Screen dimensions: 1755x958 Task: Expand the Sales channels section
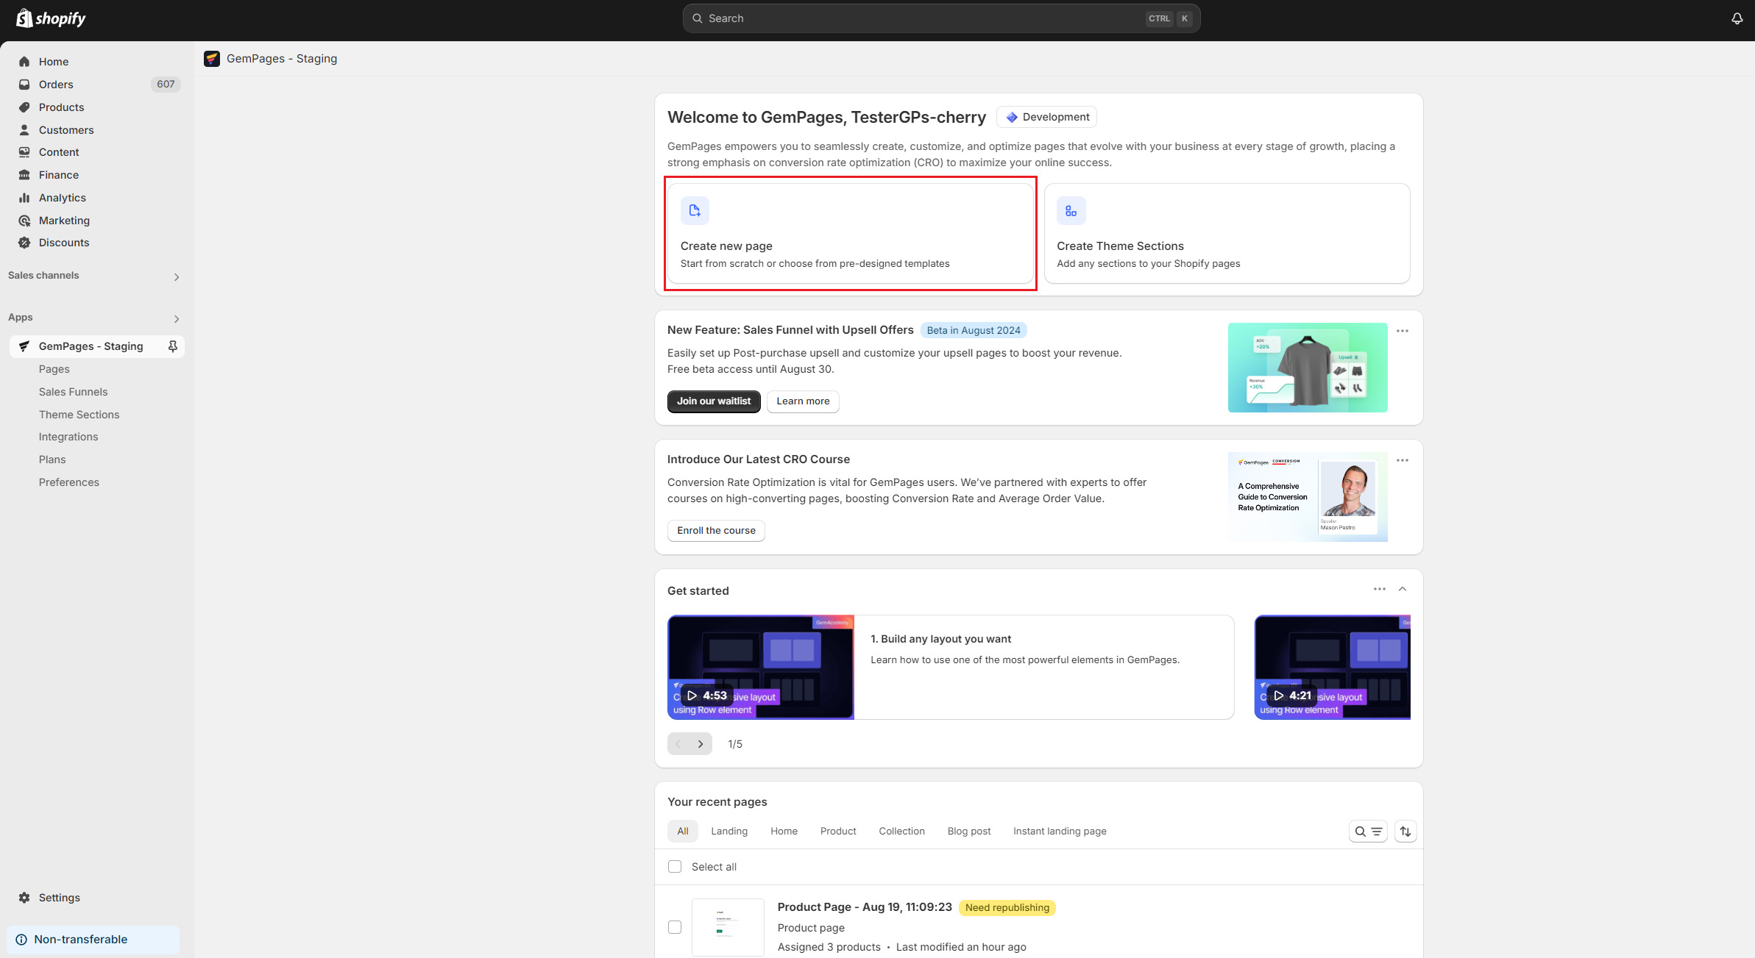177,277
